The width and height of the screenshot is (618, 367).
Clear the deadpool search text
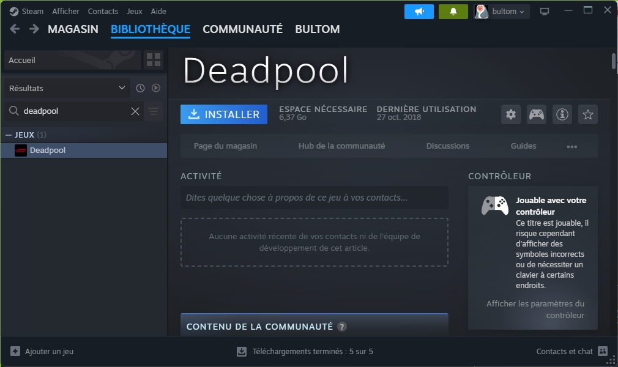click(x=135, y=111)
